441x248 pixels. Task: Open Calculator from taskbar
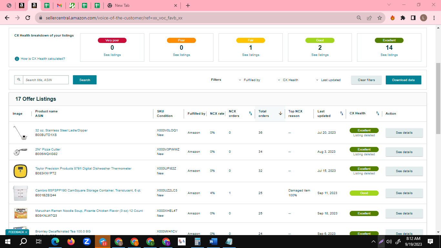(197, 242)
